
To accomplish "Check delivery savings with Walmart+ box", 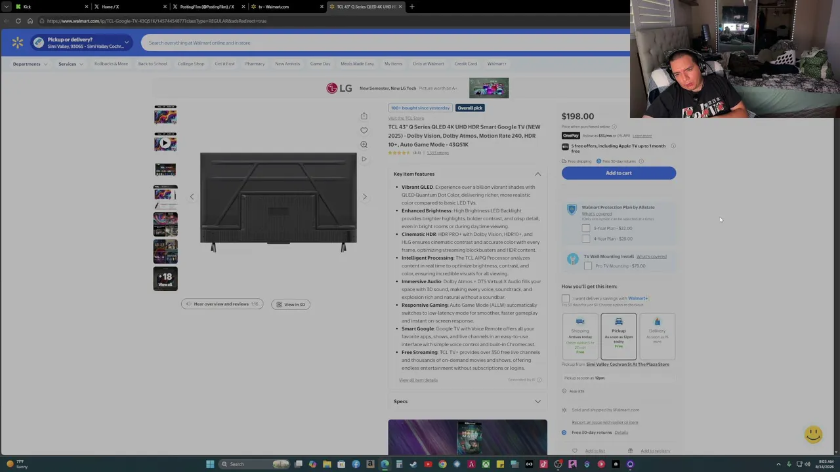I will coord(566,298).
